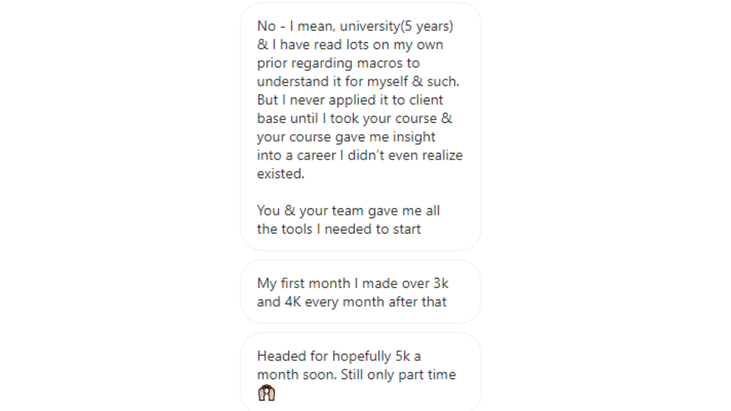The image size is (731, 411).
Task: Click the line 'But I never applied it to client'
Action: (350, 100)
